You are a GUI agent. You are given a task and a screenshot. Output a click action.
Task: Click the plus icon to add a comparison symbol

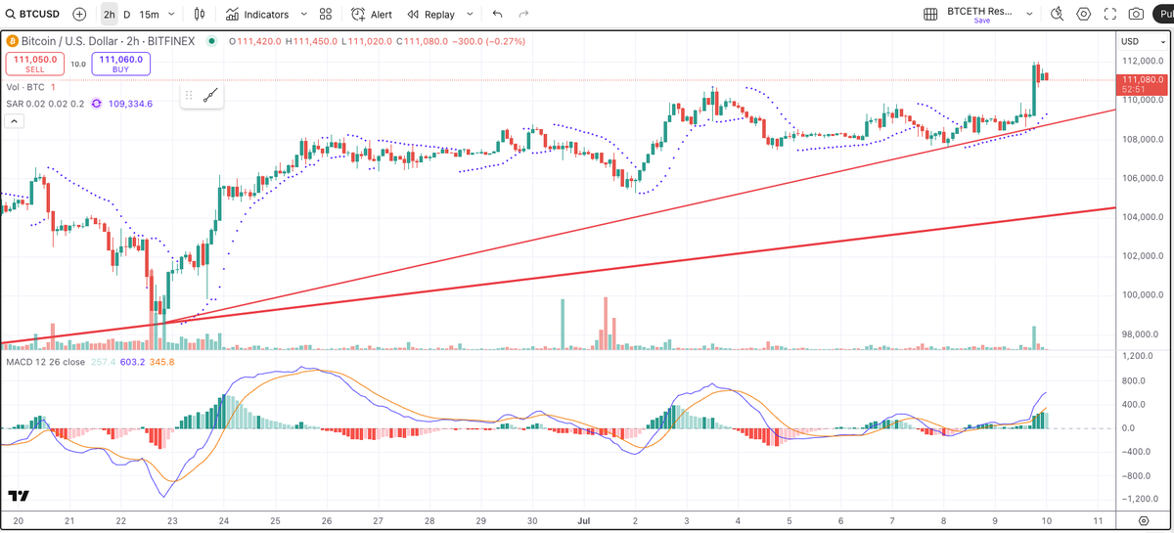coord(79,15)
